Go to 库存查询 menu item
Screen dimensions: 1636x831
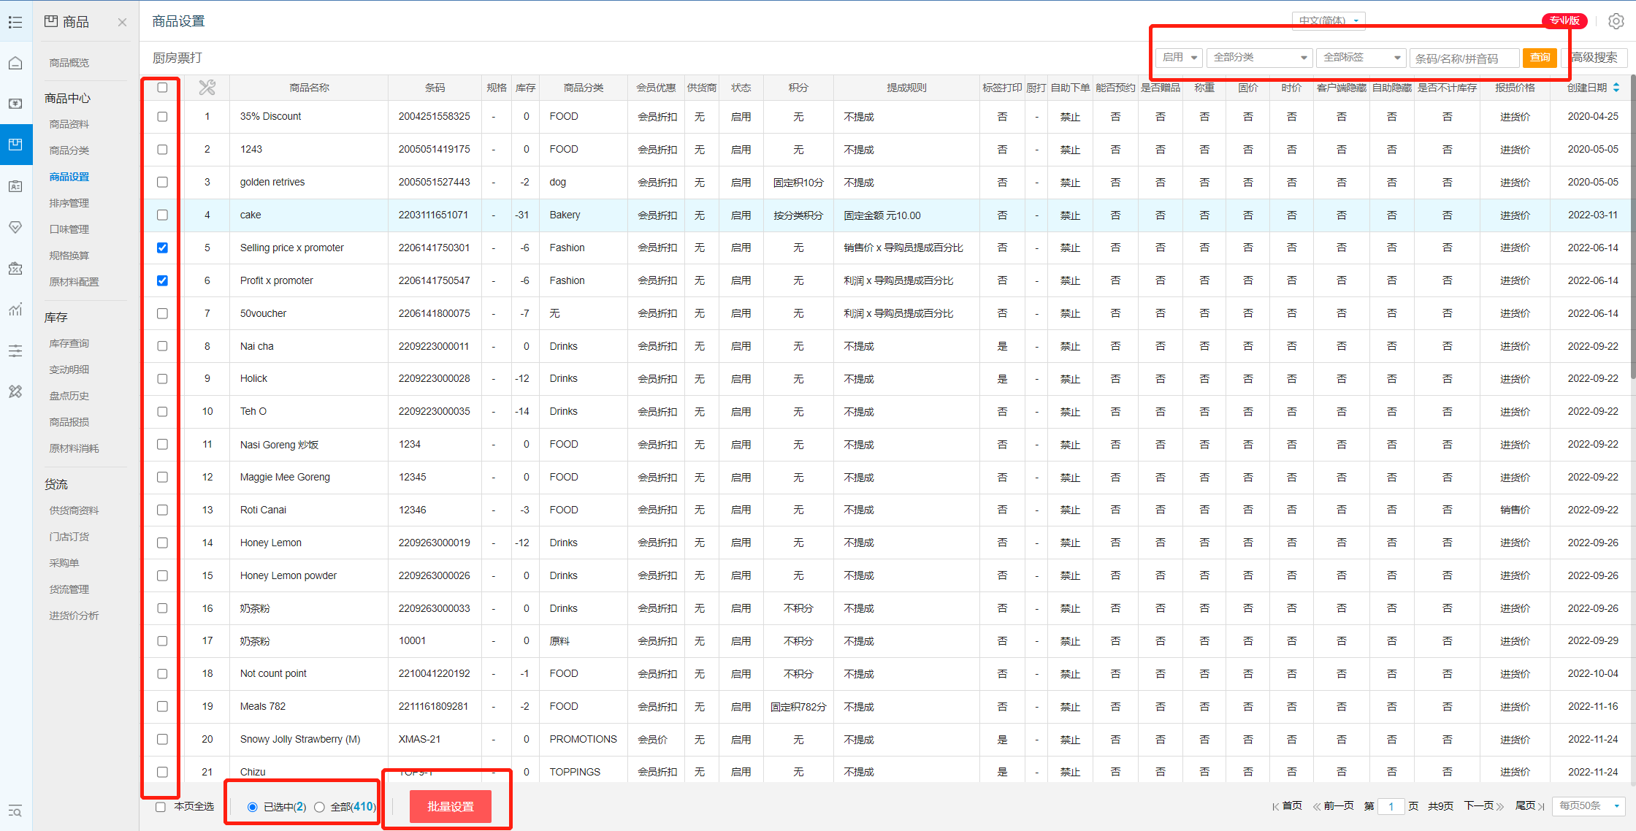point(69,343)
